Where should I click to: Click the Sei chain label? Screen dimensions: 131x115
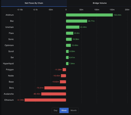[x=12, y=57]
